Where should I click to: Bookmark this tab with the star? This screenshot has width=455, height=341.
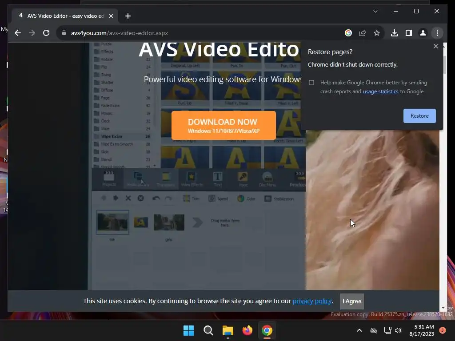click(377, 33)
